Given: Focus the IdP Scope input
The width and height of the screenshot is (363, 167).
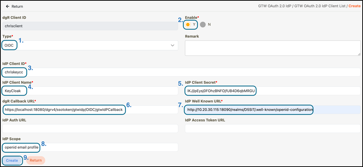Looking at the screenshot, I should (x=90, y=147).
